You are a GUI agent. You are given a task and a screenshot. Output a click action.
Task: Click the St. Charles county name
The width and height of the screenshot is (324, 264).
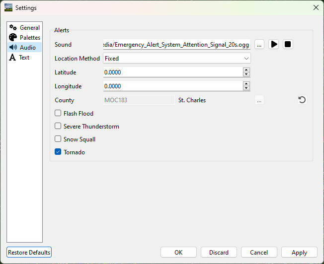tap(192, 100)
